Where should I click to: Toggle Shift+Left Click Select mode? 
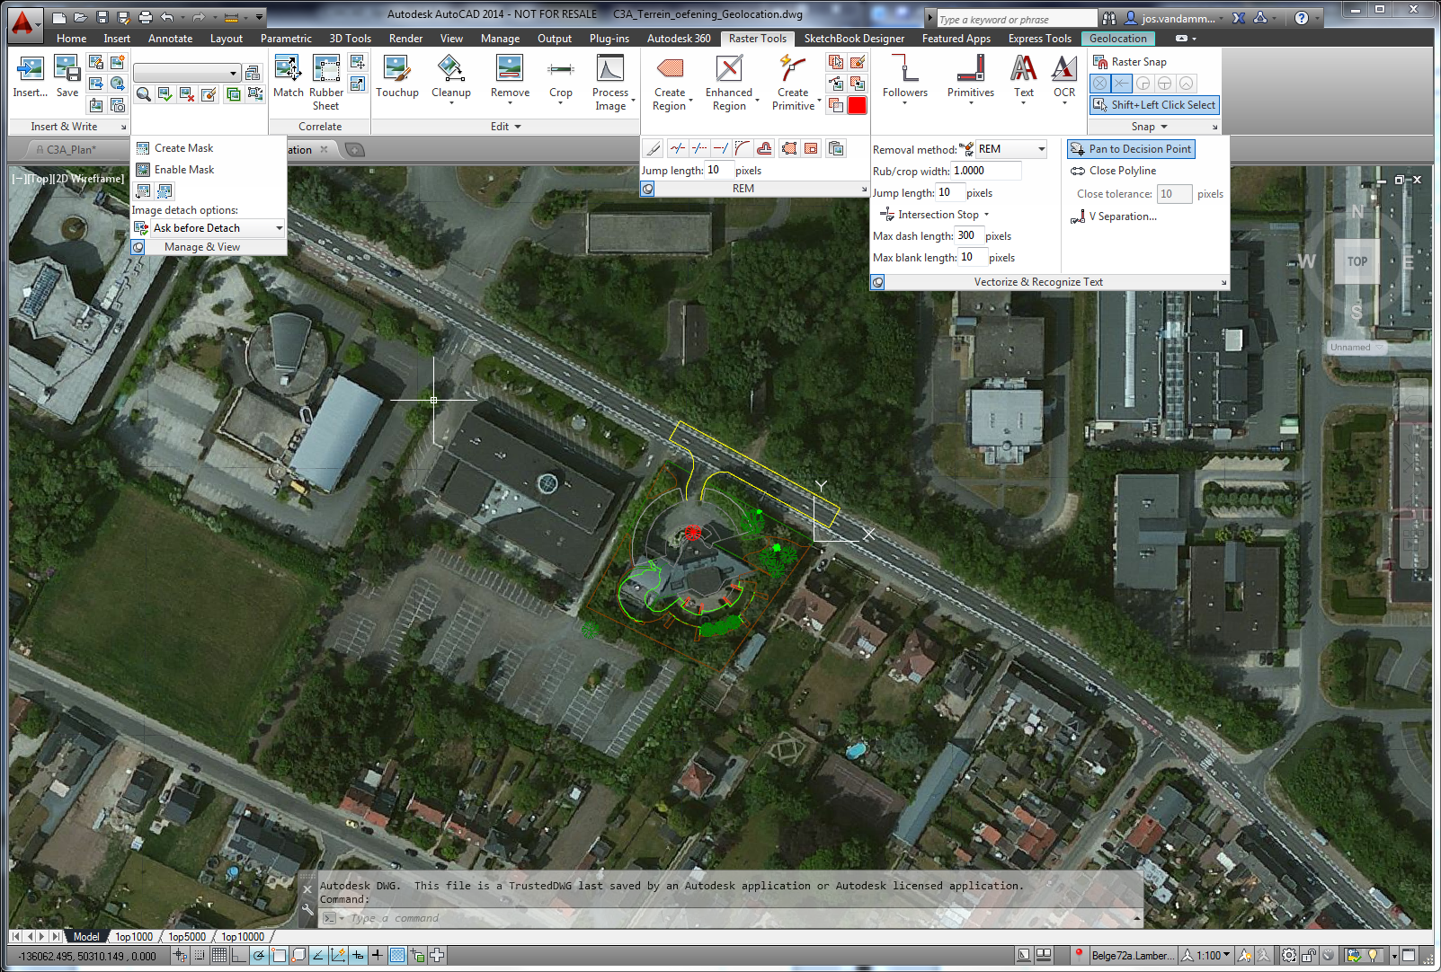tap(1154, 105)
